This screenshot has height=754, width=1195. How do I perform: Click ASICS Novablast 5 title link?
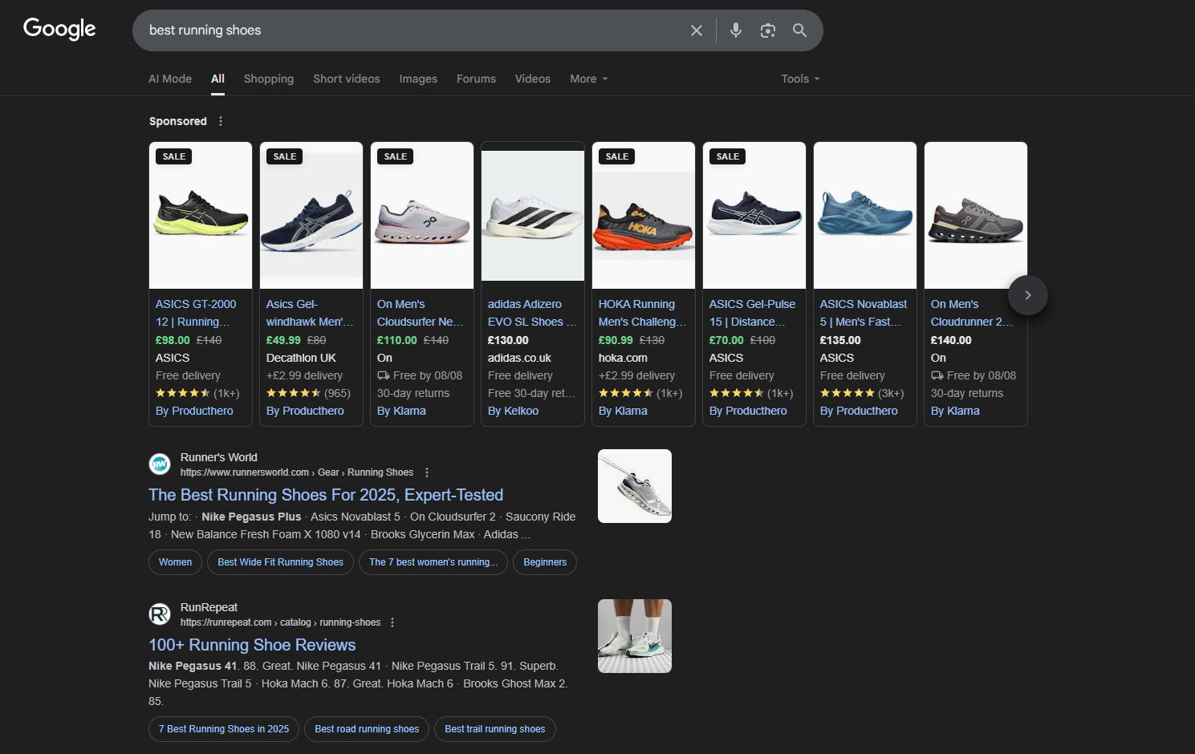[864, 313]
